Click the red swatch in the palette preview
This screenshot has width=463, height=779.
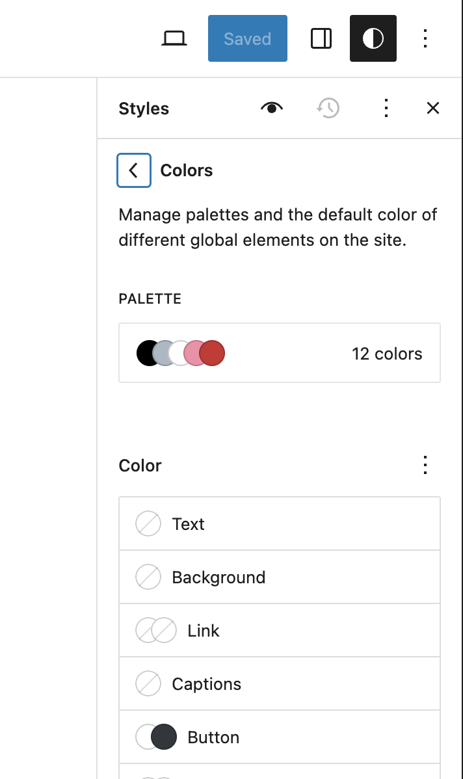pos(215,352)
